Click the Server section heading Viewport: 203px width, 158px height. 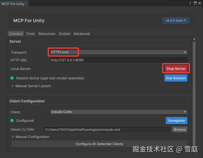point(15,41)
